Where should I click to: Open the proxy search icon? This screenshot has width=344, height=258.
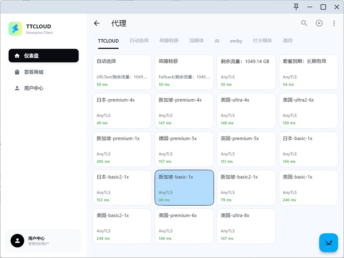304,23
